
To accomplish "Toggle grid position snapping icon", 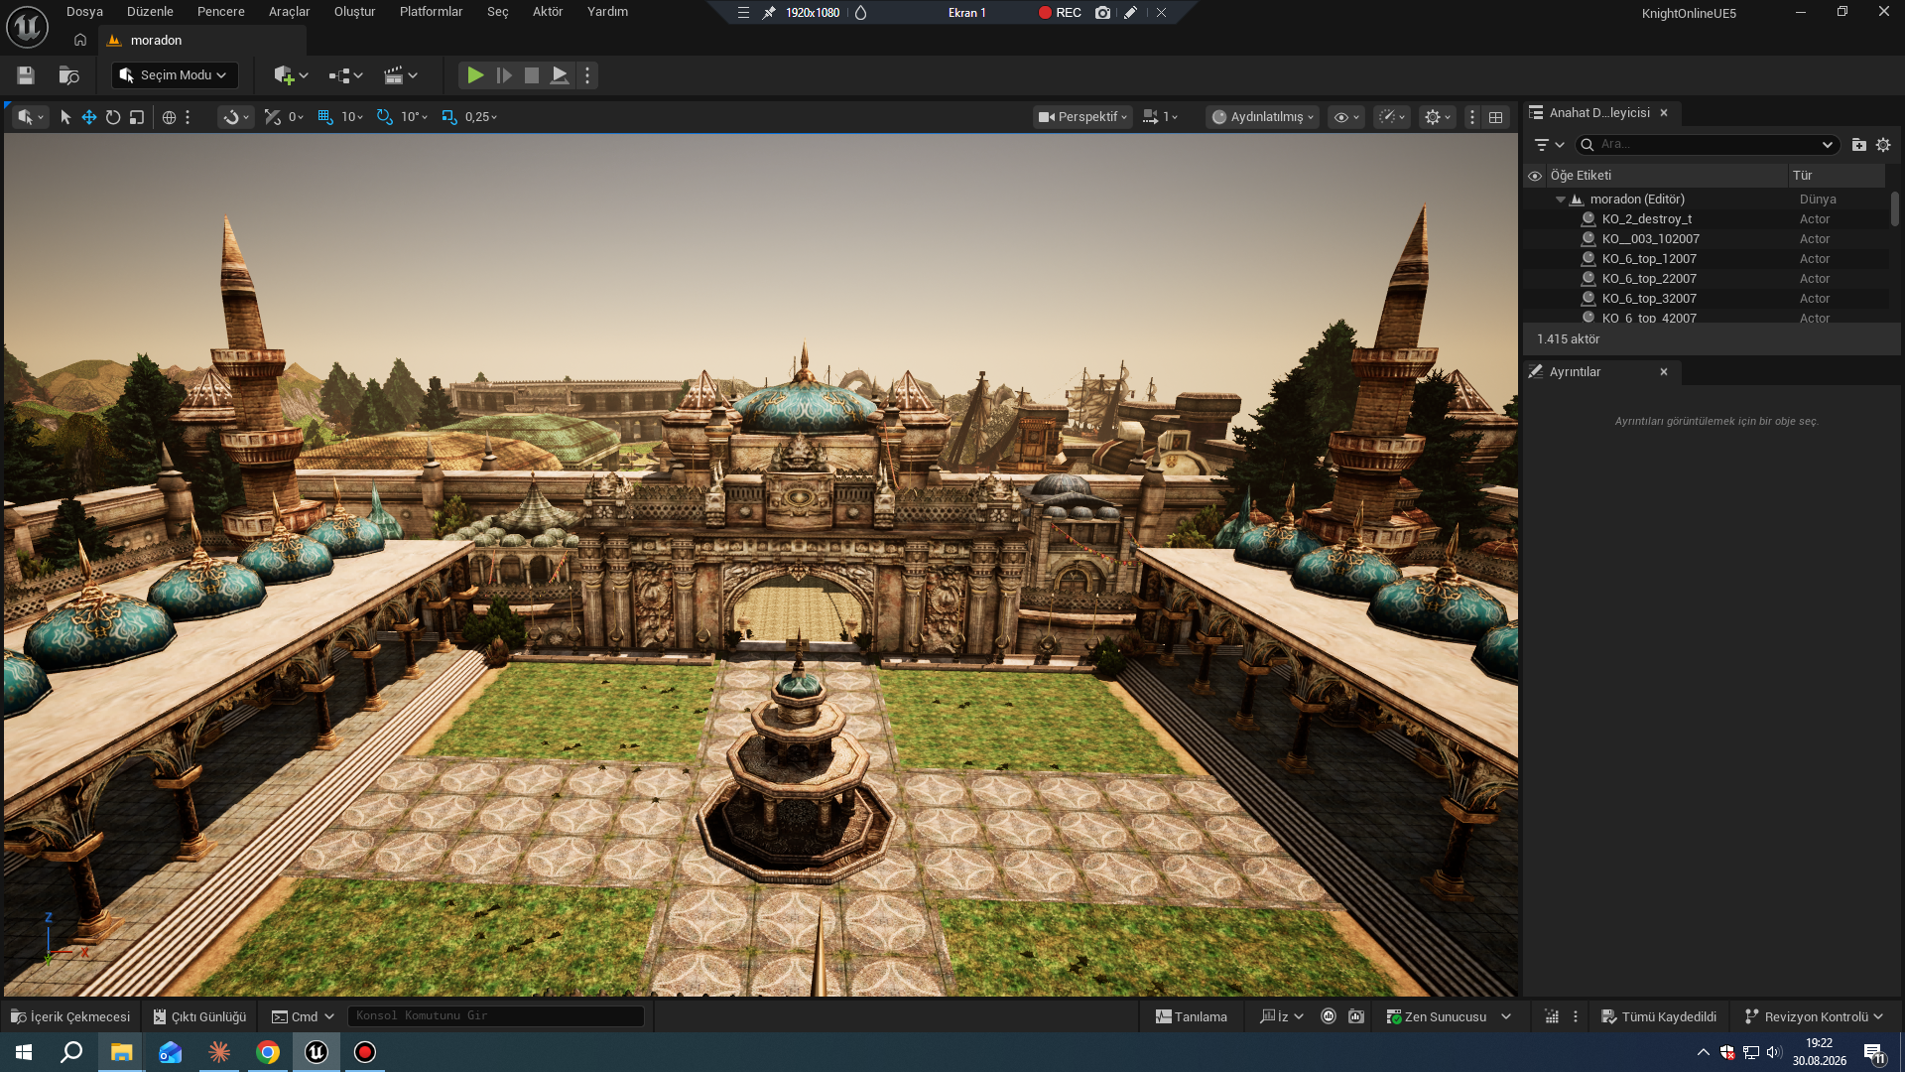I will 325,117.
